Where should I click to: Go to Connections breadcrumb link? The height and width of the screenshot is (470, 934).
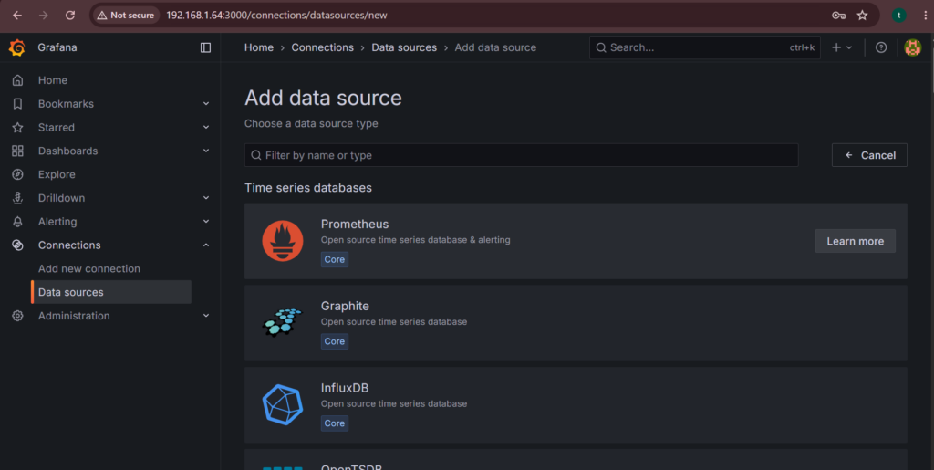322,47
